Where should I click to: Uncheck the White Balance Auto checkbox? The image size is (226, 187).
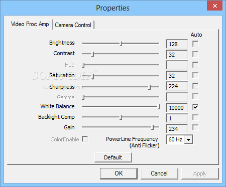coord(195,107)
